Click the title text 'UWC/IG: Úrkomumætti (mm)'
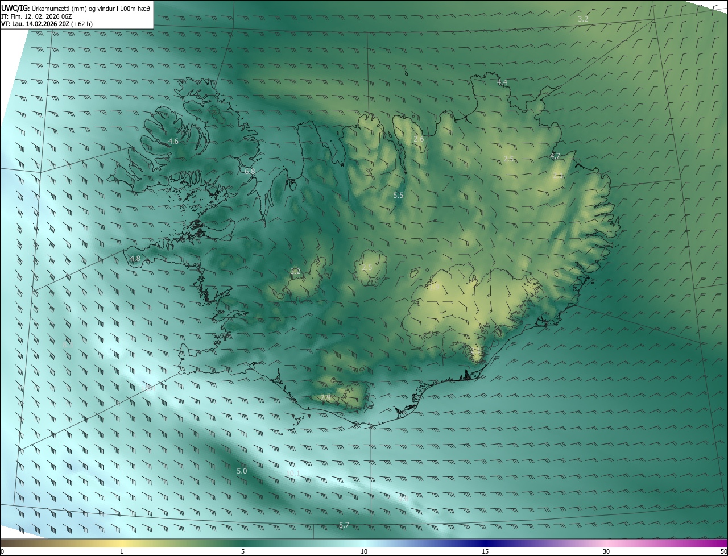The width and height of the screenshot is (728, 556). (44, 7)
